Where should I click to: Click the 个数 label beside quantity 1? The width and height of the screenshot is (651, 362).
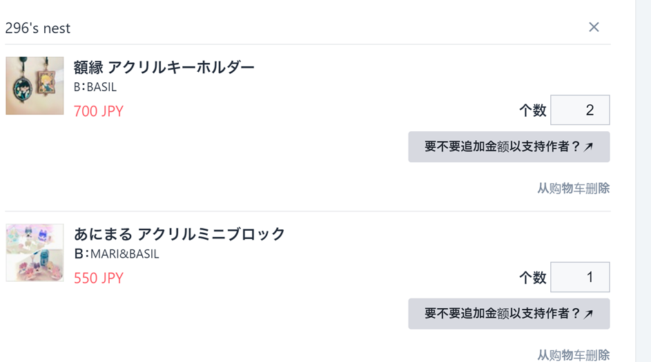(532, 278)
